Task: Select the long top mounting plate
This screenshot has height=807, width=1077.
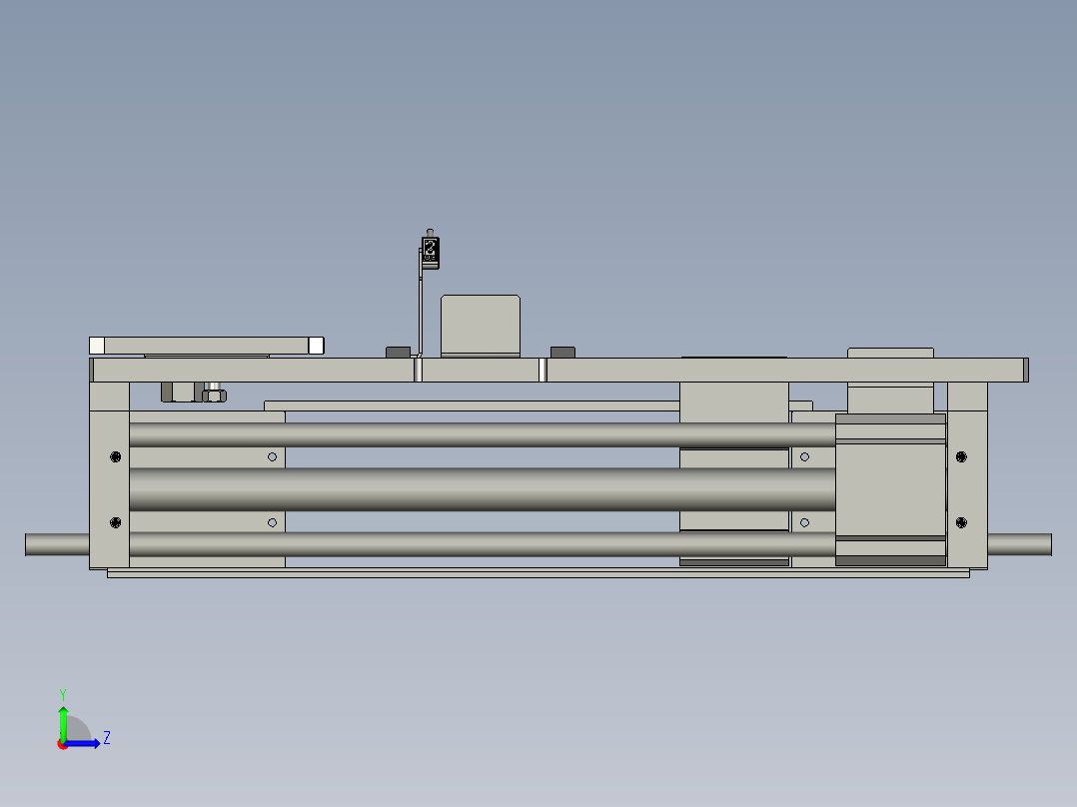Action: tap(559, 370)
